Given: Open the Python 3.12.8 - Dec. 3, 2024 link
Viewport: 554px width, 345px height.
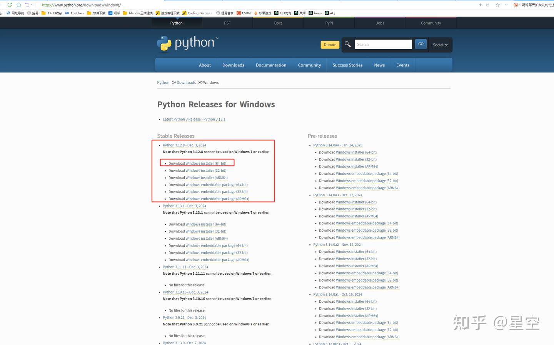Looking at the screenshot, I should [184, 145].
